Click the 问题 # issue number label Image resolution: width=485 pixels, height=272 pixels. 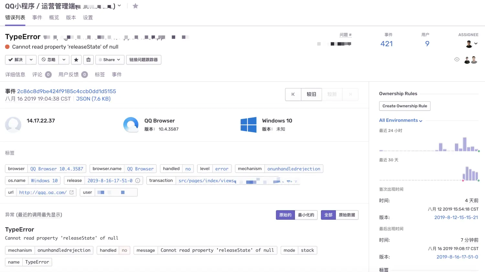[346, 35]
